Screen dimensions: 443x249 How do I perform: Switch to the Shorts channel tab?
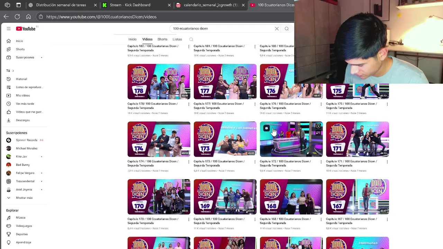tap(162, 39)
